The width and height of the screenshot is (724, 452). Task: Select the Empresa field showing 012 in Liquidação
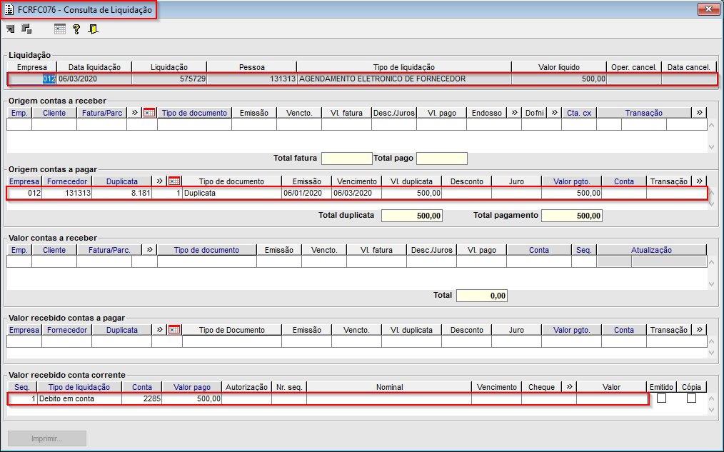tap(32, 79)
